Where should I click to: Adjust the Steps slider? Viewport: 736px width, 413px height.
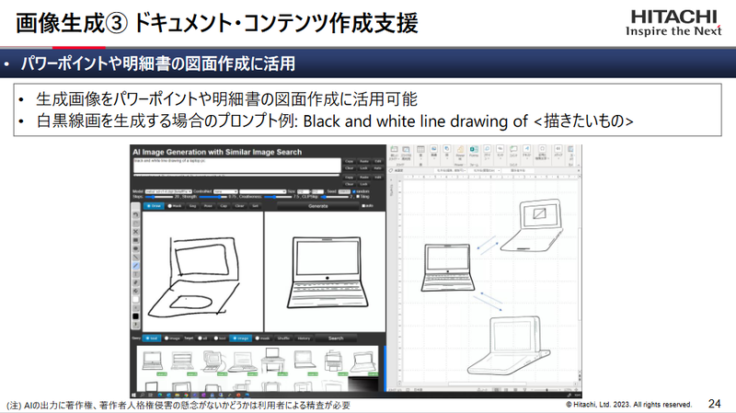tap(159, 197)
